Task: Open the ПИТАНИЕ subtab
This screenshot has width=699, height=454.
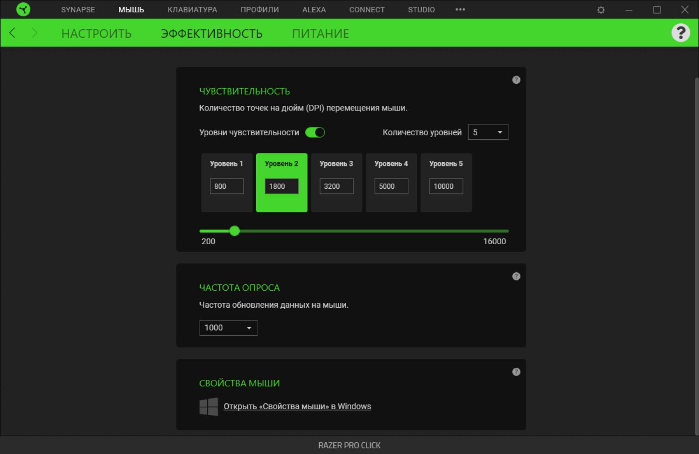Action: 321,34
